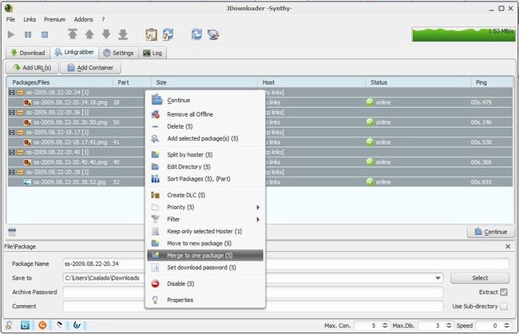This screenshot has height=334, width=519.
Task: Adjust the Max. Con. stepper arrows
Action: pyautogui.click(x=385, y=326)
